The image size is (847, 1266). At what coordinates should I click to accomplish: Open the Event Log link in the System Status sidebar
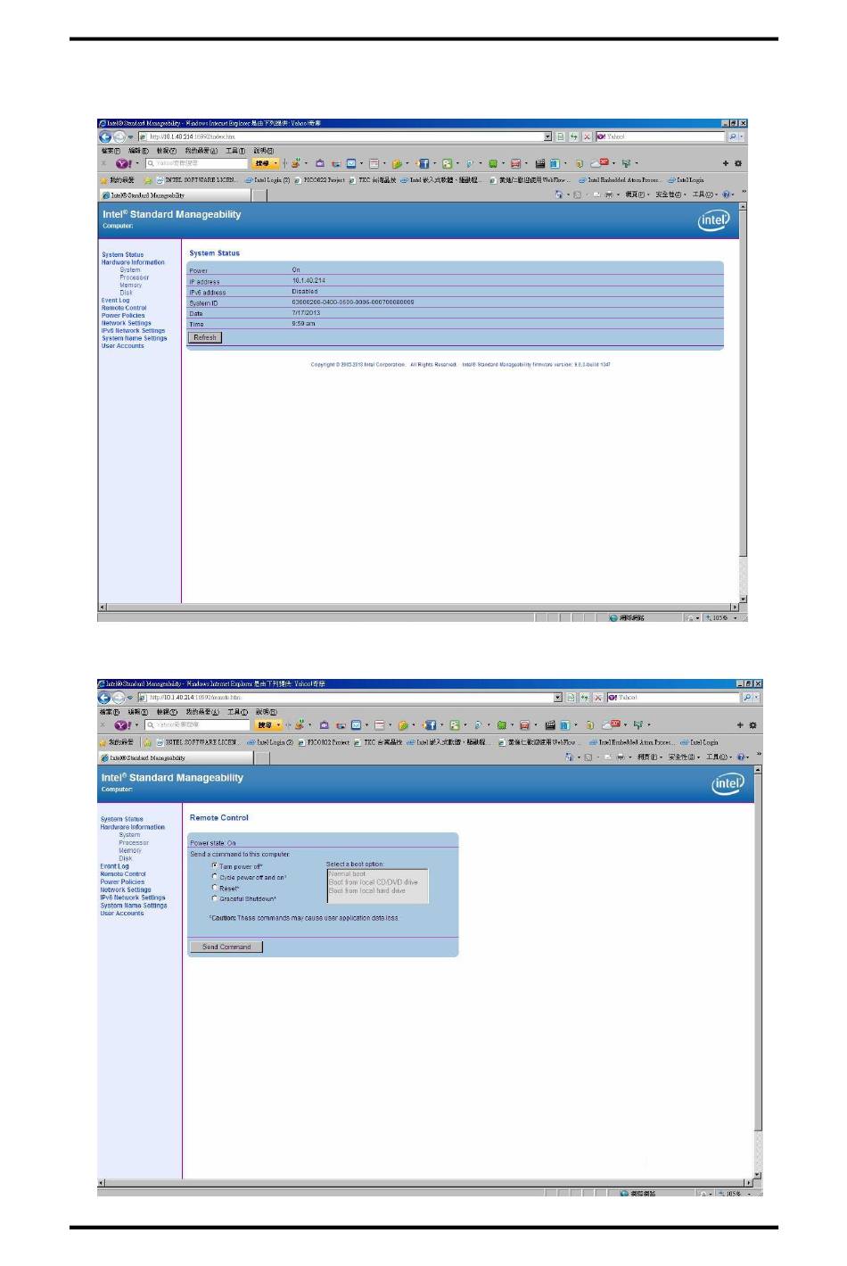pos(115,301)
